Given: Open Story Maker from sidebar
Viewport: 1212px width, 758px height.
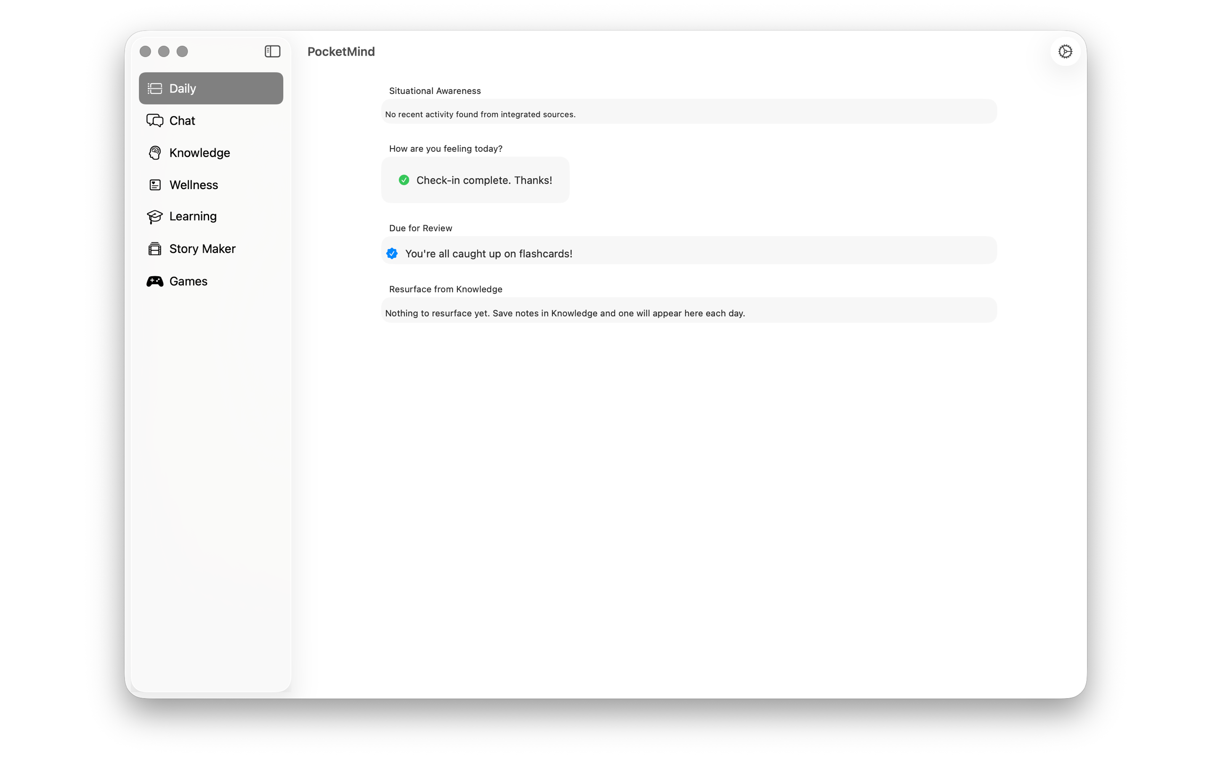Looking at the screenshot, I should 211,248.
